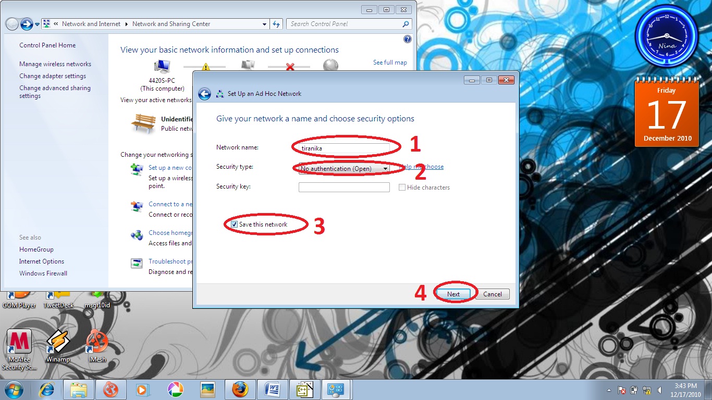Click the power plug battery tray icon
Screen dimensions: 712x400
634,390
